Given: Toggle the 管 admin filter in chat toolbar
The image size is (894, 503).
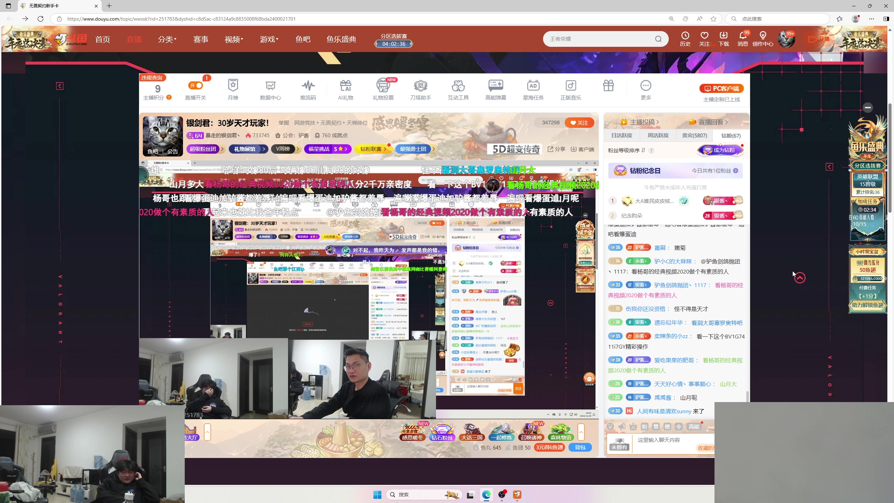Looking at the screenshot, I should [656, 427].
